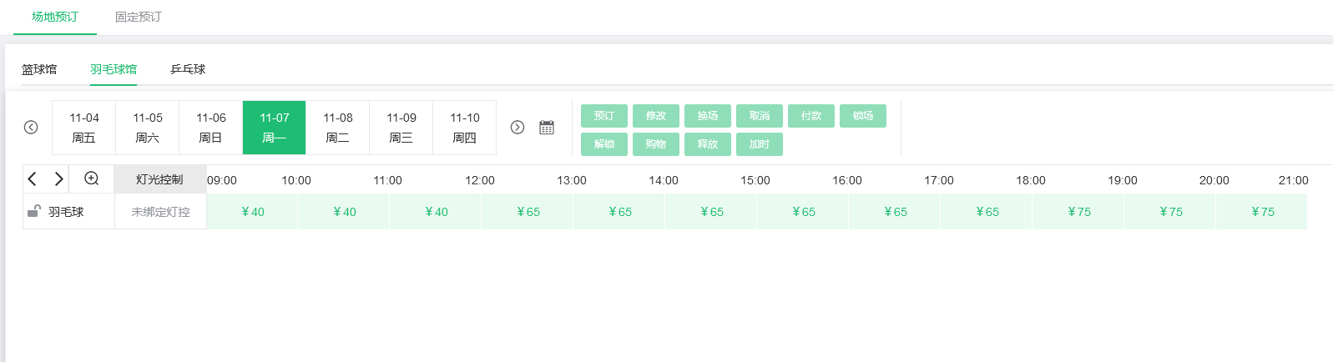Select the 篮球馆 venue tab
Screen dimensions: 1333x362
(39, 69)
